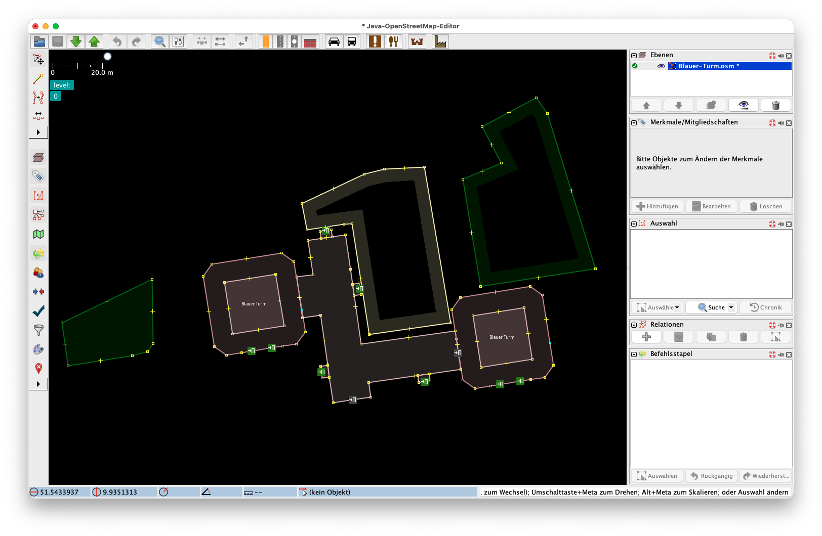Select level 0 in the map view
822x536 pixels.
click(x=56, y=96)
